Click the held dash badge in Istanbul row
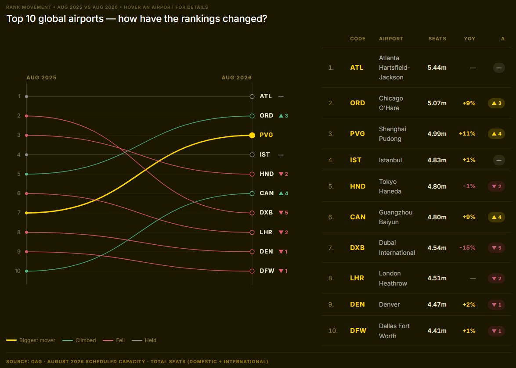 [x=499, y=160]
